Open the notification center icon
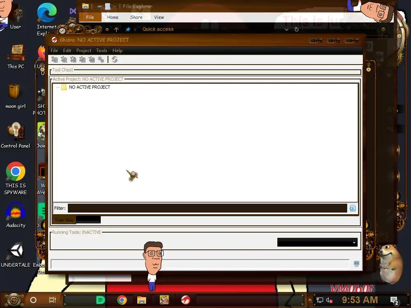The image size is (411, 308). 394,301
